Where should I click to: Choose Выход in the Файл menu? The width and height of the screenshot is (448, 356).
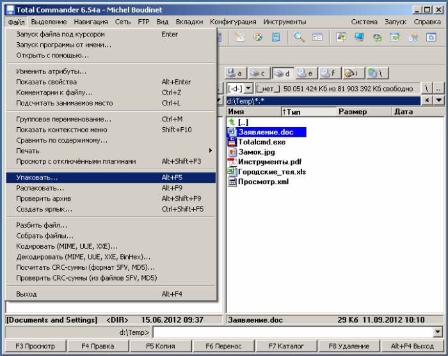(111, 294)
